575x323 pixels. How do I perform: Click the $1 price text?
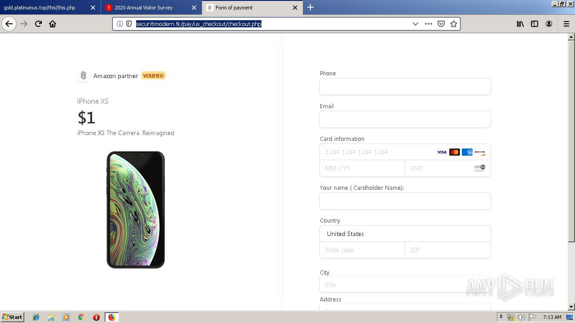[x=86, y=118]
